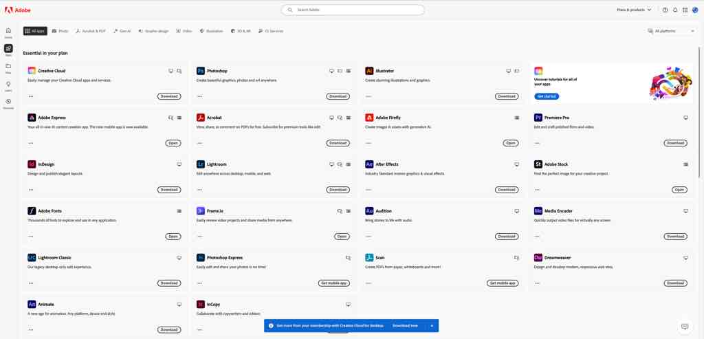Switch to the Illustration tab

[x=212, y=31]
